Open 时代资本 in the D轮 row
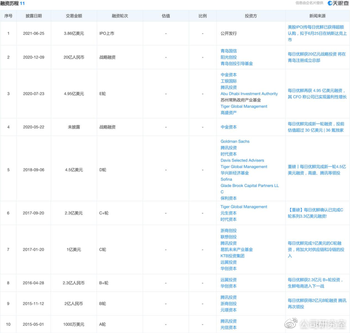The image size is (350, 333). click(229, 154)
